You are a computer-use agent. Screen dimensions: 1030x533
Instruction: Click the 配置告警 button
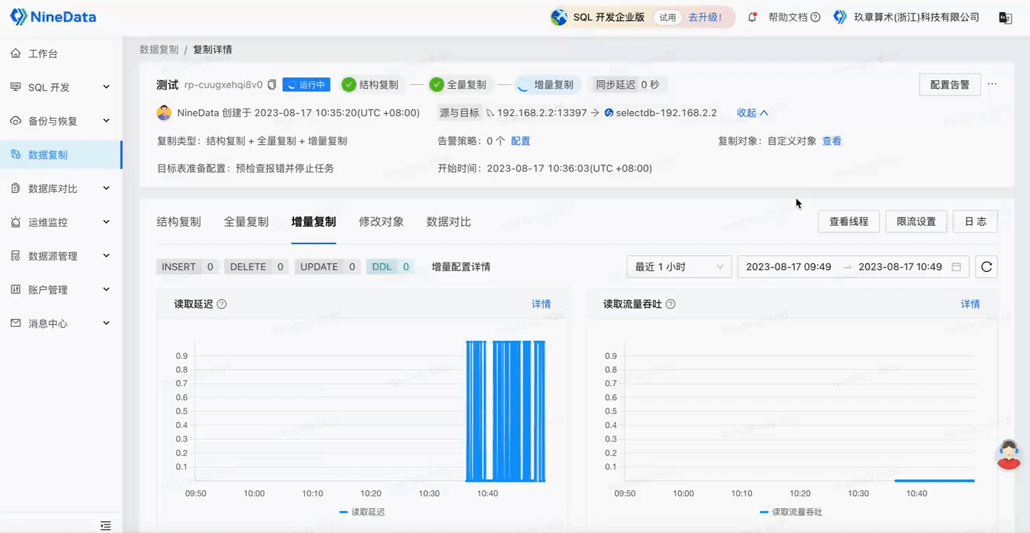coord(950,84)
